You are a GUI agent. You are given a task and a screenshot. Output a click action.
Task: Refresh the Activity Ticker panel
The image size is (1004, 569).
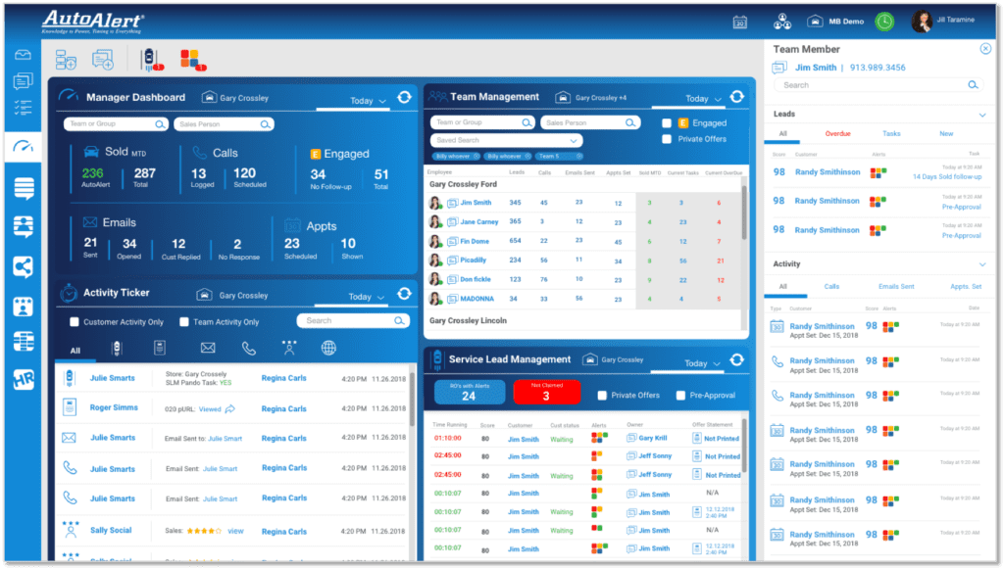pyautogui.click(x=404, y=294)
